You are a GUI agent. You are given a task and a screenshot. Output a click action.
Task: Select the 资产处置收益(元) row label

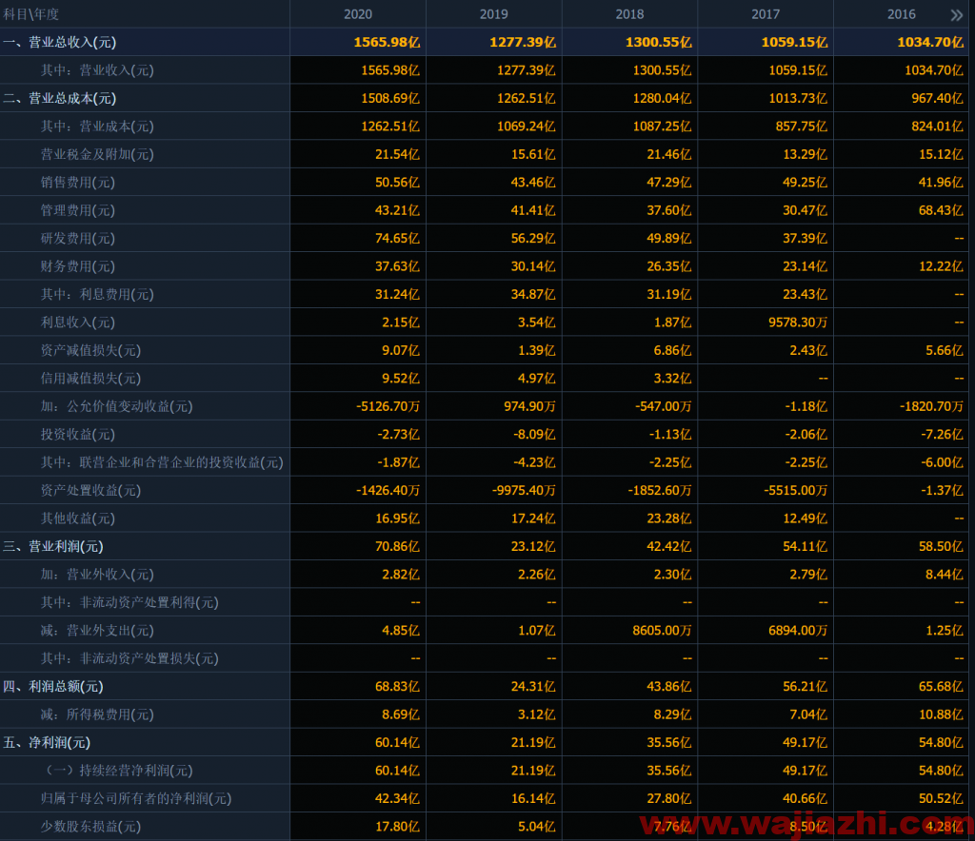90,491
